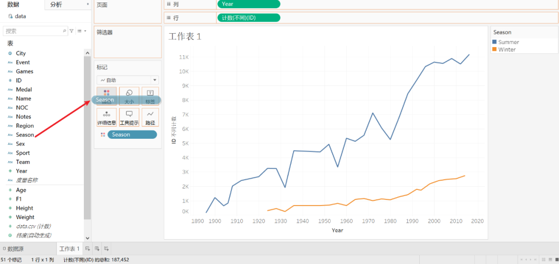Select the Year pill on columns shelf

(248, 4)
